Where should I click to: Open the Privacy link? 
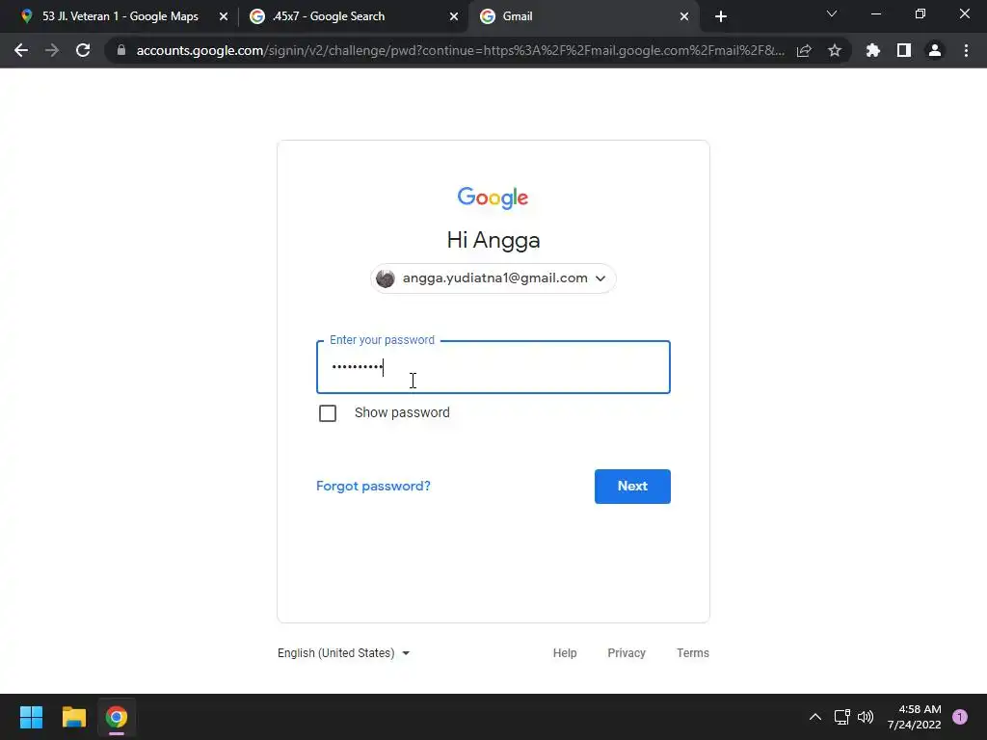coord(627,653)
